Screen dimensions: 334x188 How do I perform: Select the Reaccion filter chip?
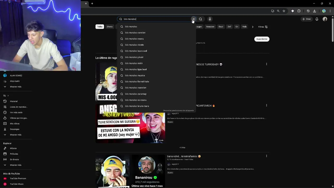click(210, 27)
